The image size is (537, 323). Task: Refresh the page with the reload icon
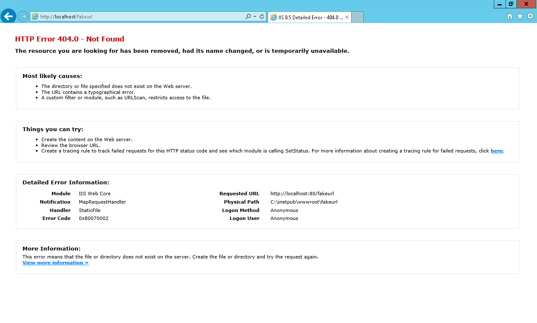pyautogui.click(x=262, y=17)
